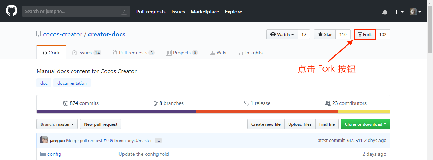View the 23 contributors
Image resolution: width=433 pixels, height=160 pixels.
346,103
